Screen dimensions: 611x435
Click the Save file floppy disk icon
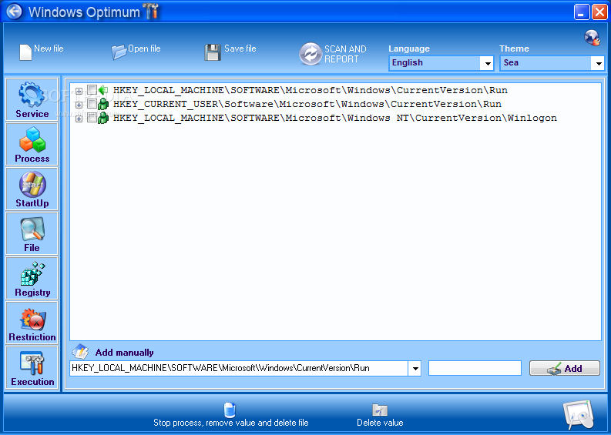tap(213, 52)
